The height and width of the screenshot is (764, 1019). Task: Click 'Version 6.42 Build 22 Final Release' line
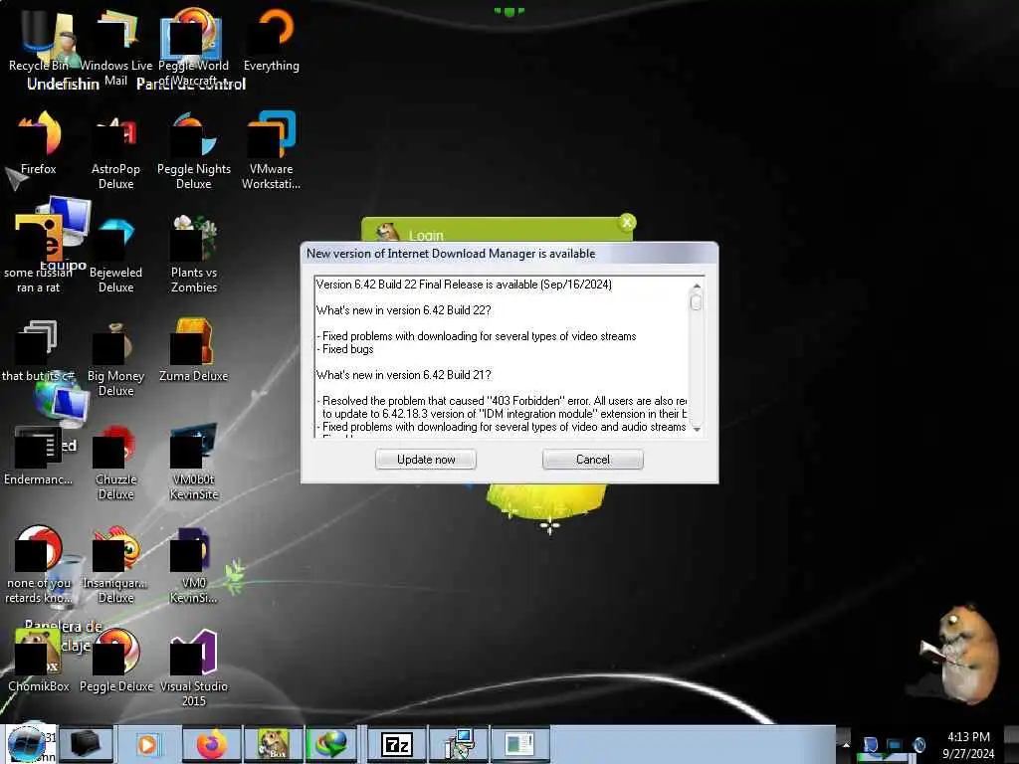[464, 285]
